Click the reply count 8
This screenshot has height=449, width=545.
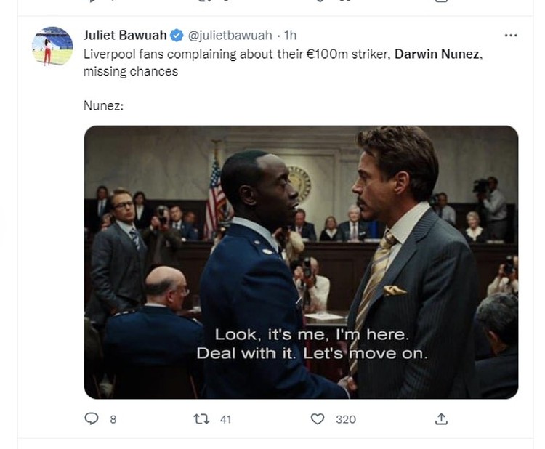(x=113, y=419)
